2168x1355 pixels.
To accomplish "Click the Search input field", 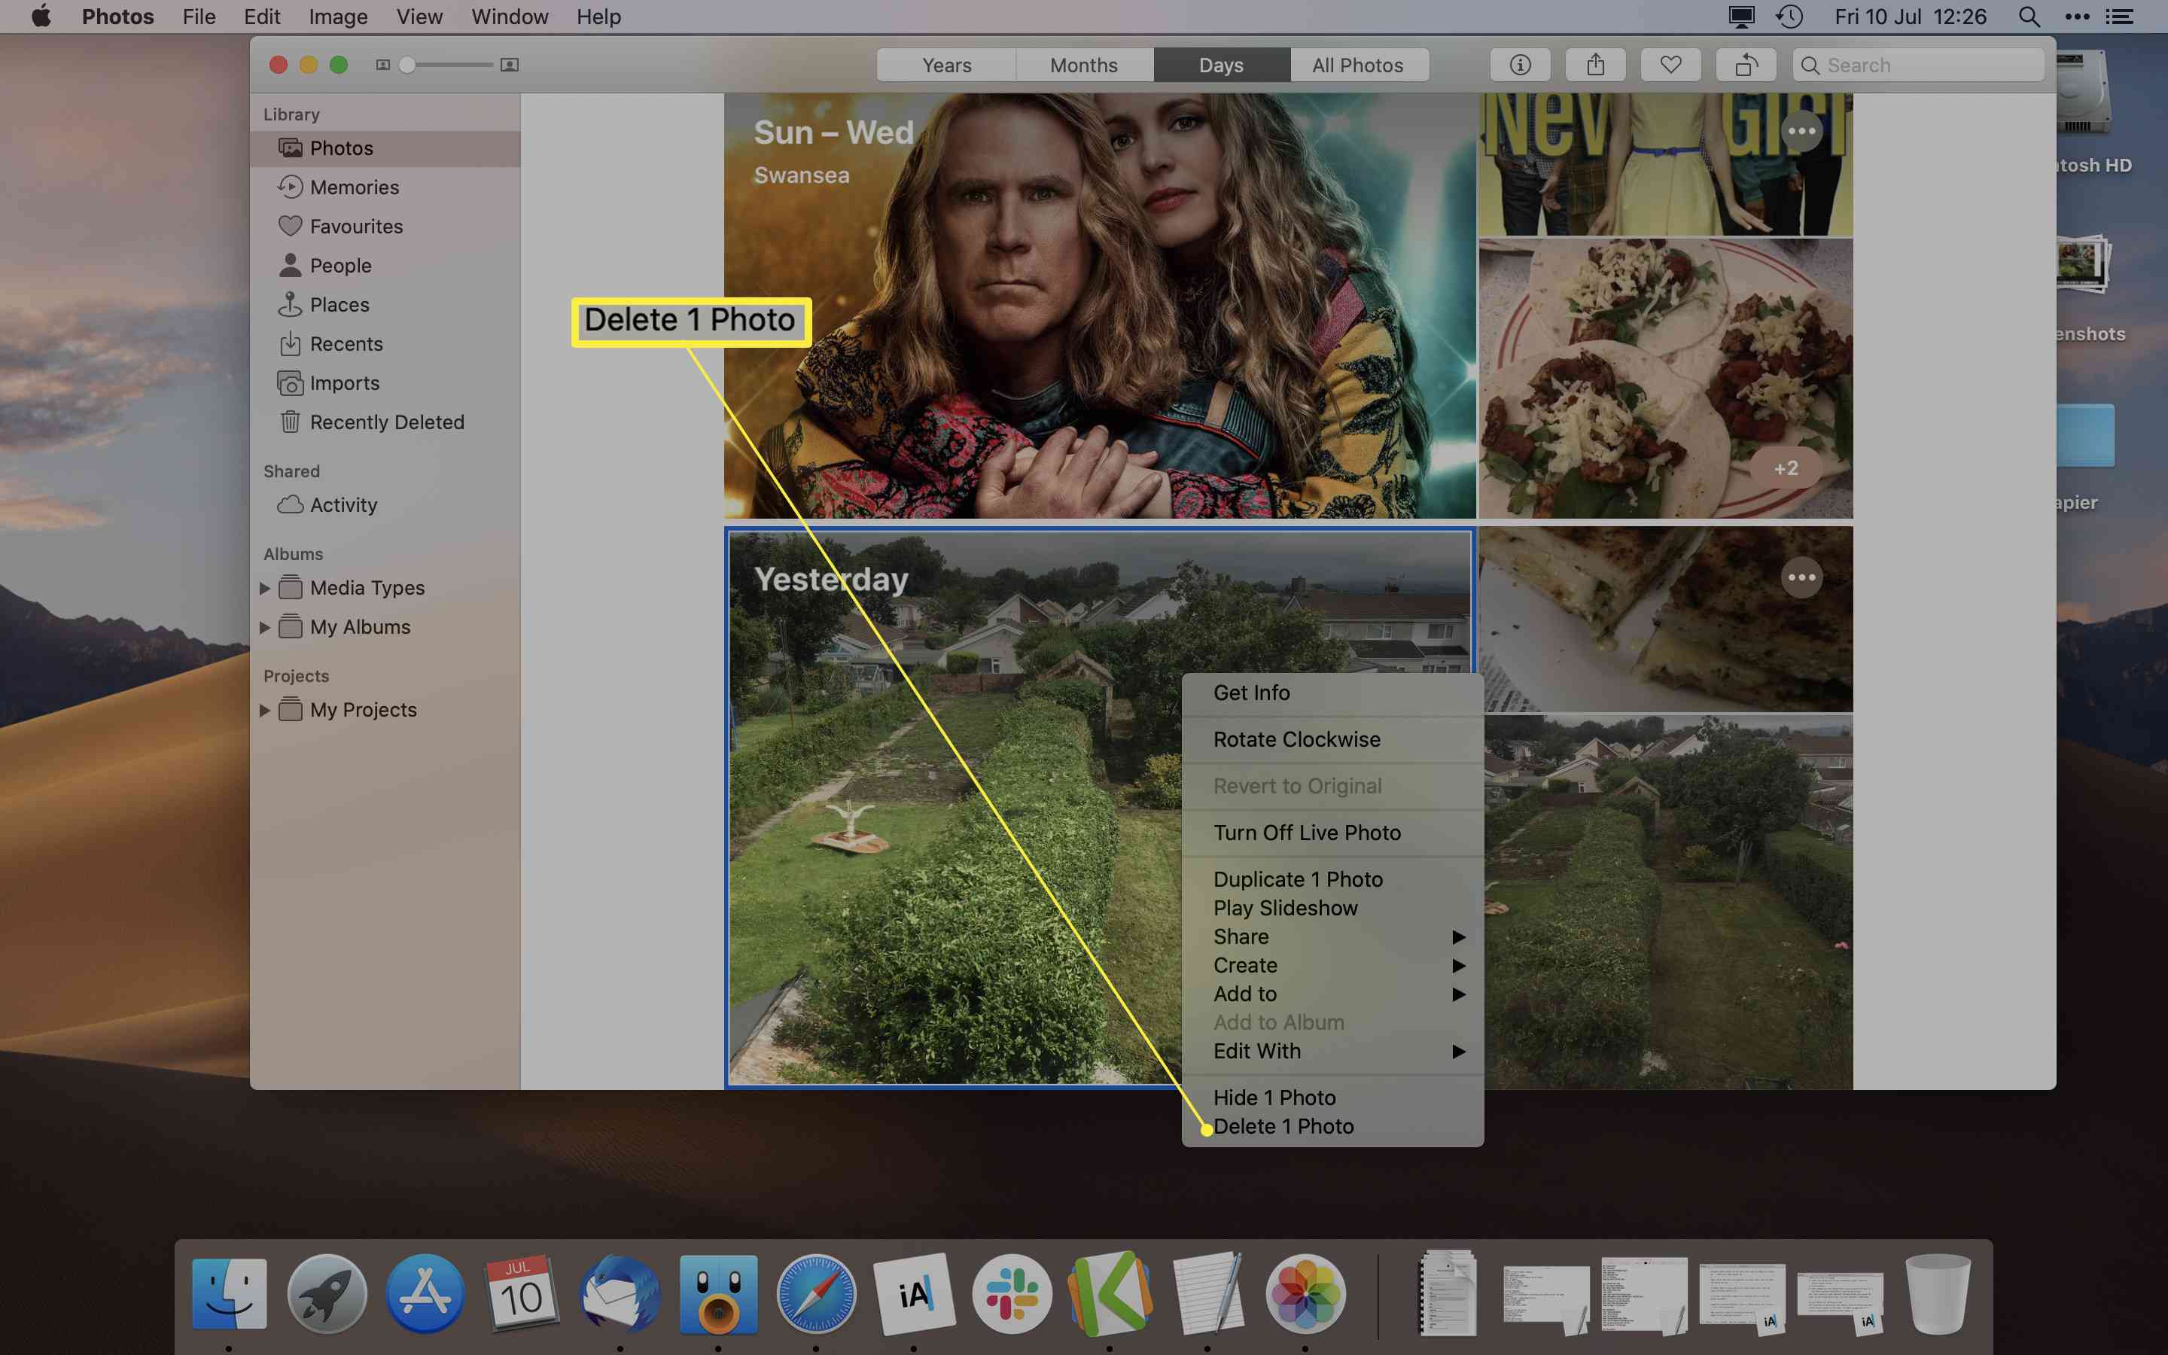I will (1918, 64).
